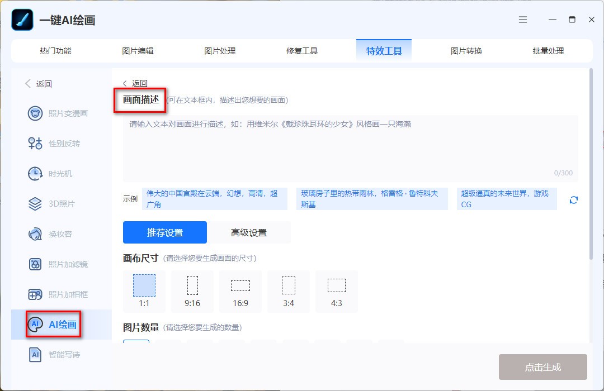Select the 9:16 canvas size
This screenshot has height=391, width=604.
[x=192, y=291]
